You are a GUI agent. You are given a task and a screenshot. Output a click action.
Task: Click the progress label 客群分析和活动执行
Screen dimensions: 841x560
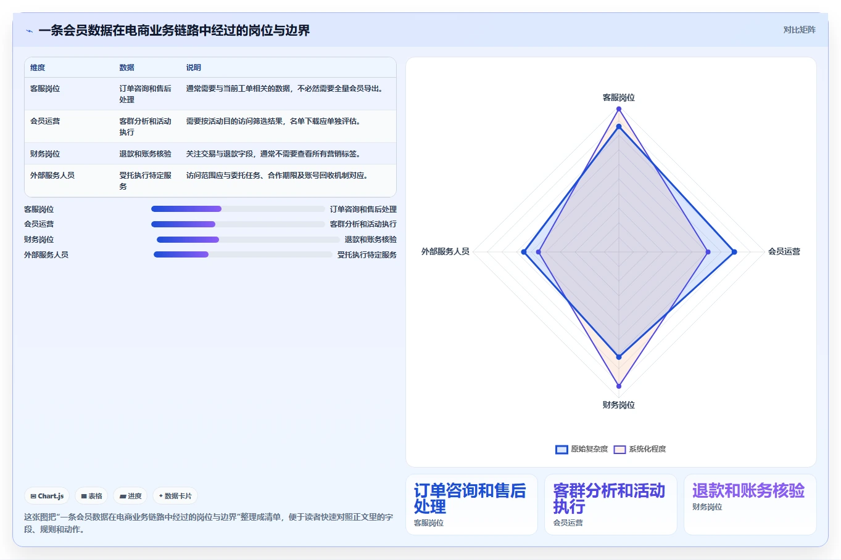pos(363,224)
